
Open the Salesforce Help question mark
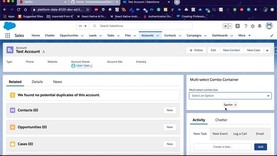(x=245, y=26)
